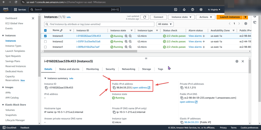Copy the public IPv4 address 98.84.59.233
Viewport: 261px width, 130px height.
114,88
